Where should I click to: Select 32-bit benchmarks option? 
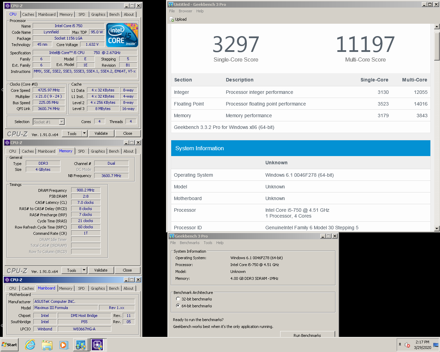(x=178, y=299)
